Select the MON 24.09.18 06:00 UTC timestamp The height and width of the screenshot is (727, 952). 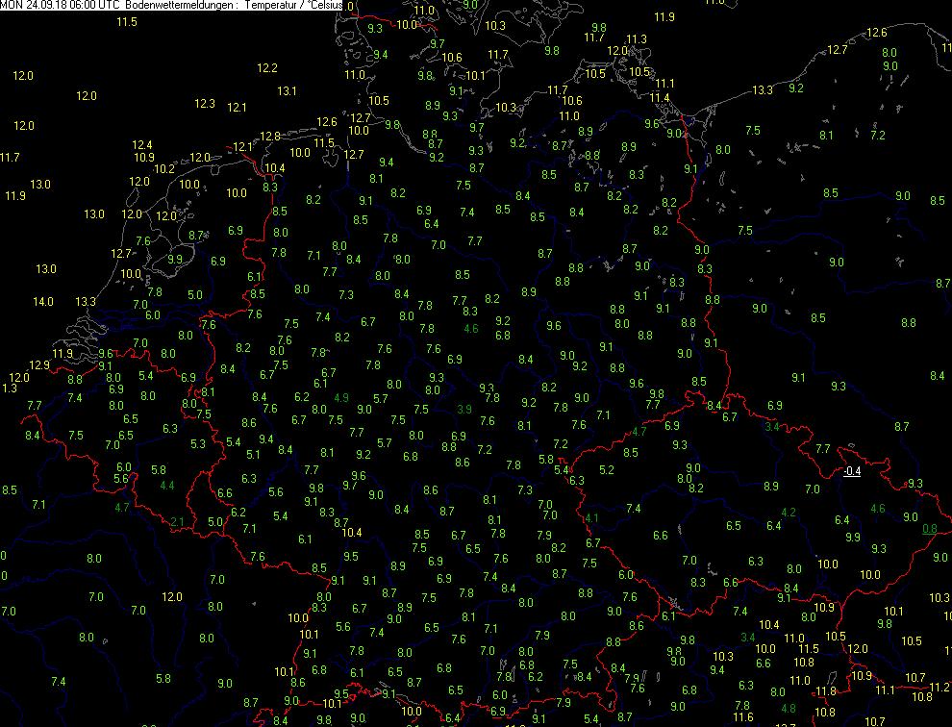[x=60, y=6]
